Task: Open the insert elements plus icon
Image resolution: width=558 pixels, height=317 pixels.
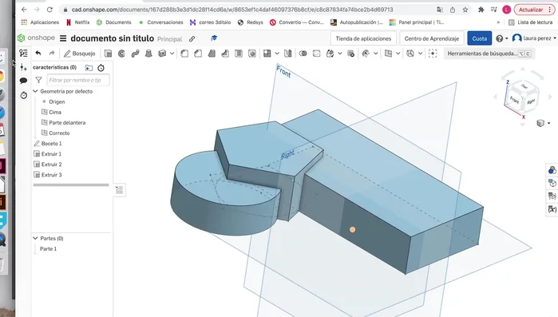Action: 23,67
